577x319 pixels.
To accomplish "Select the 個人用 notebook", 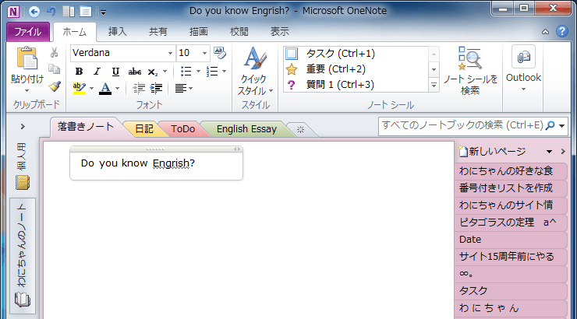I will coord(23,167).
